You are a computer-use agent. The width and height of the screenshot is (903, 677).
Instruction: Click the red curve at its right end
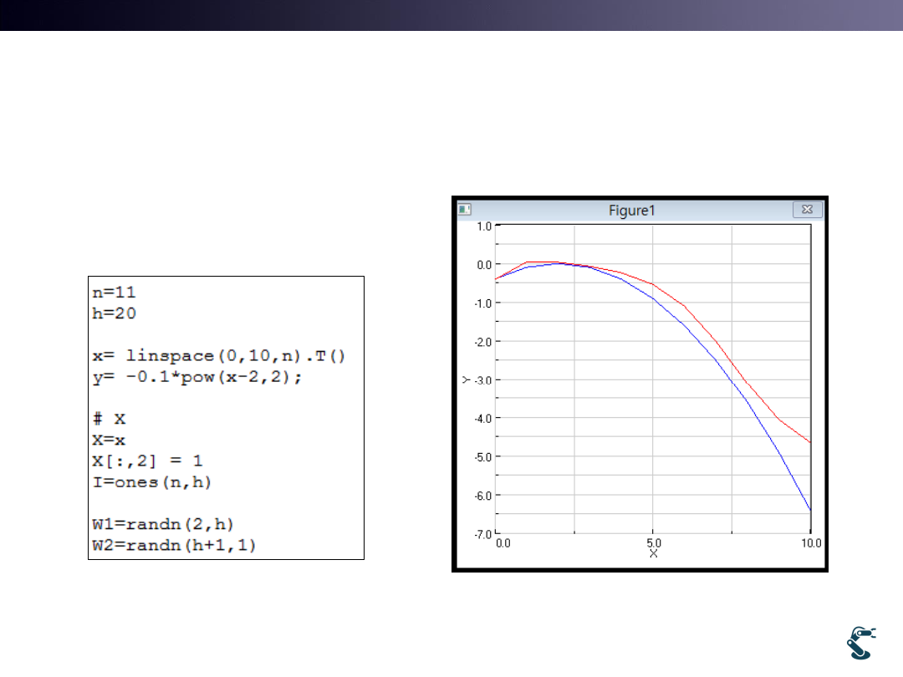(809, 441)
